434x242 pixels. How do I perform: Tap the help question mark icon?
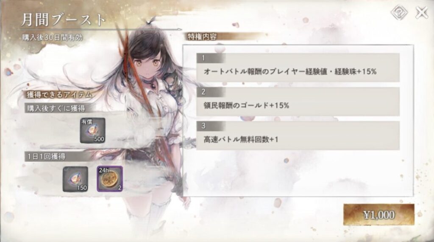[399, 12]
